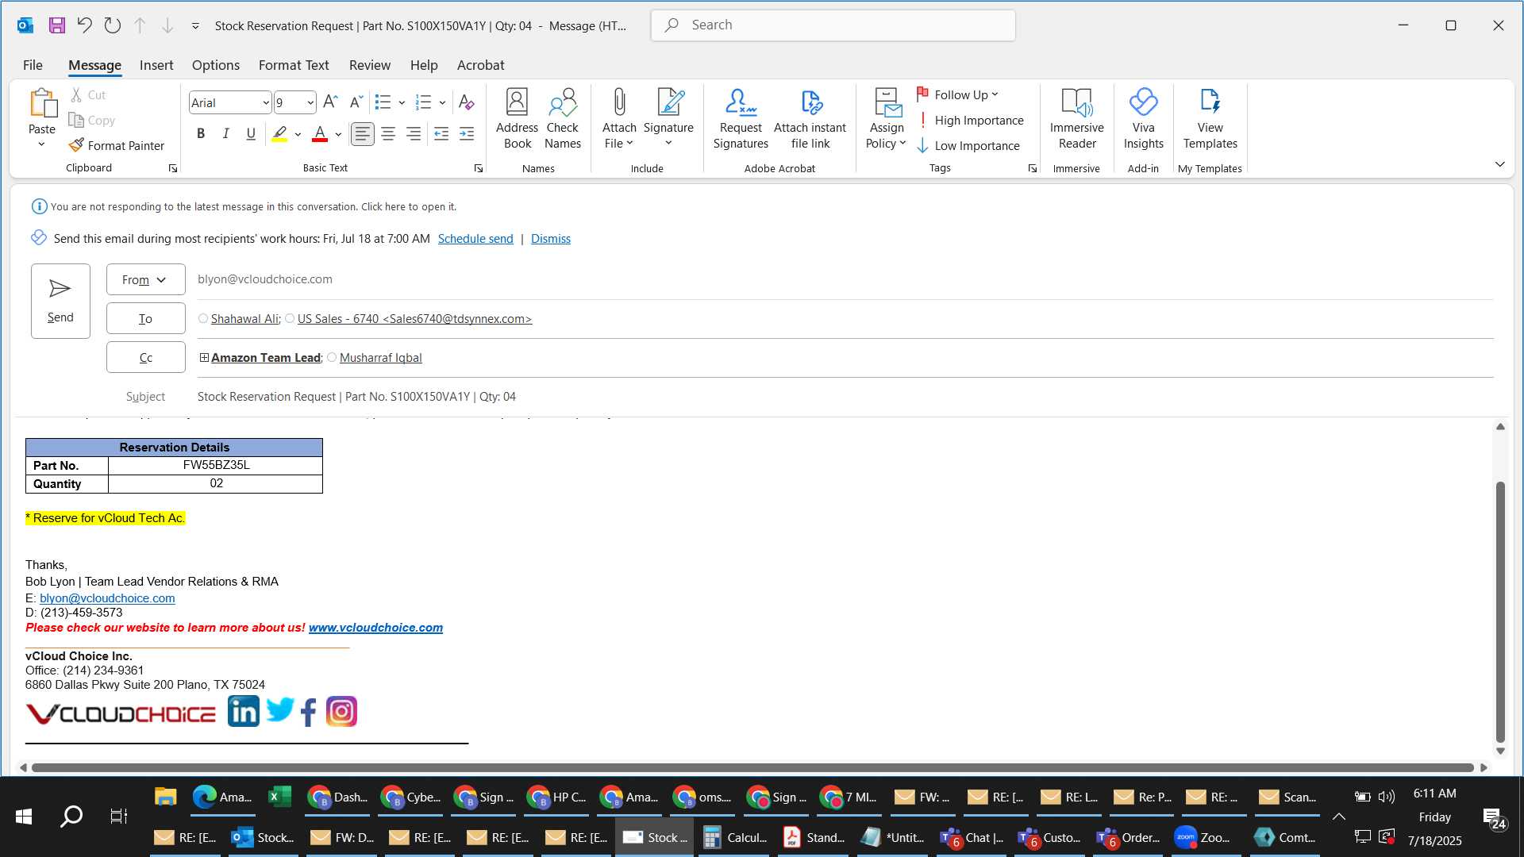This screenshot has width=1524, height=857.
Task: Open the File menu
Action: tap(33, 65)
